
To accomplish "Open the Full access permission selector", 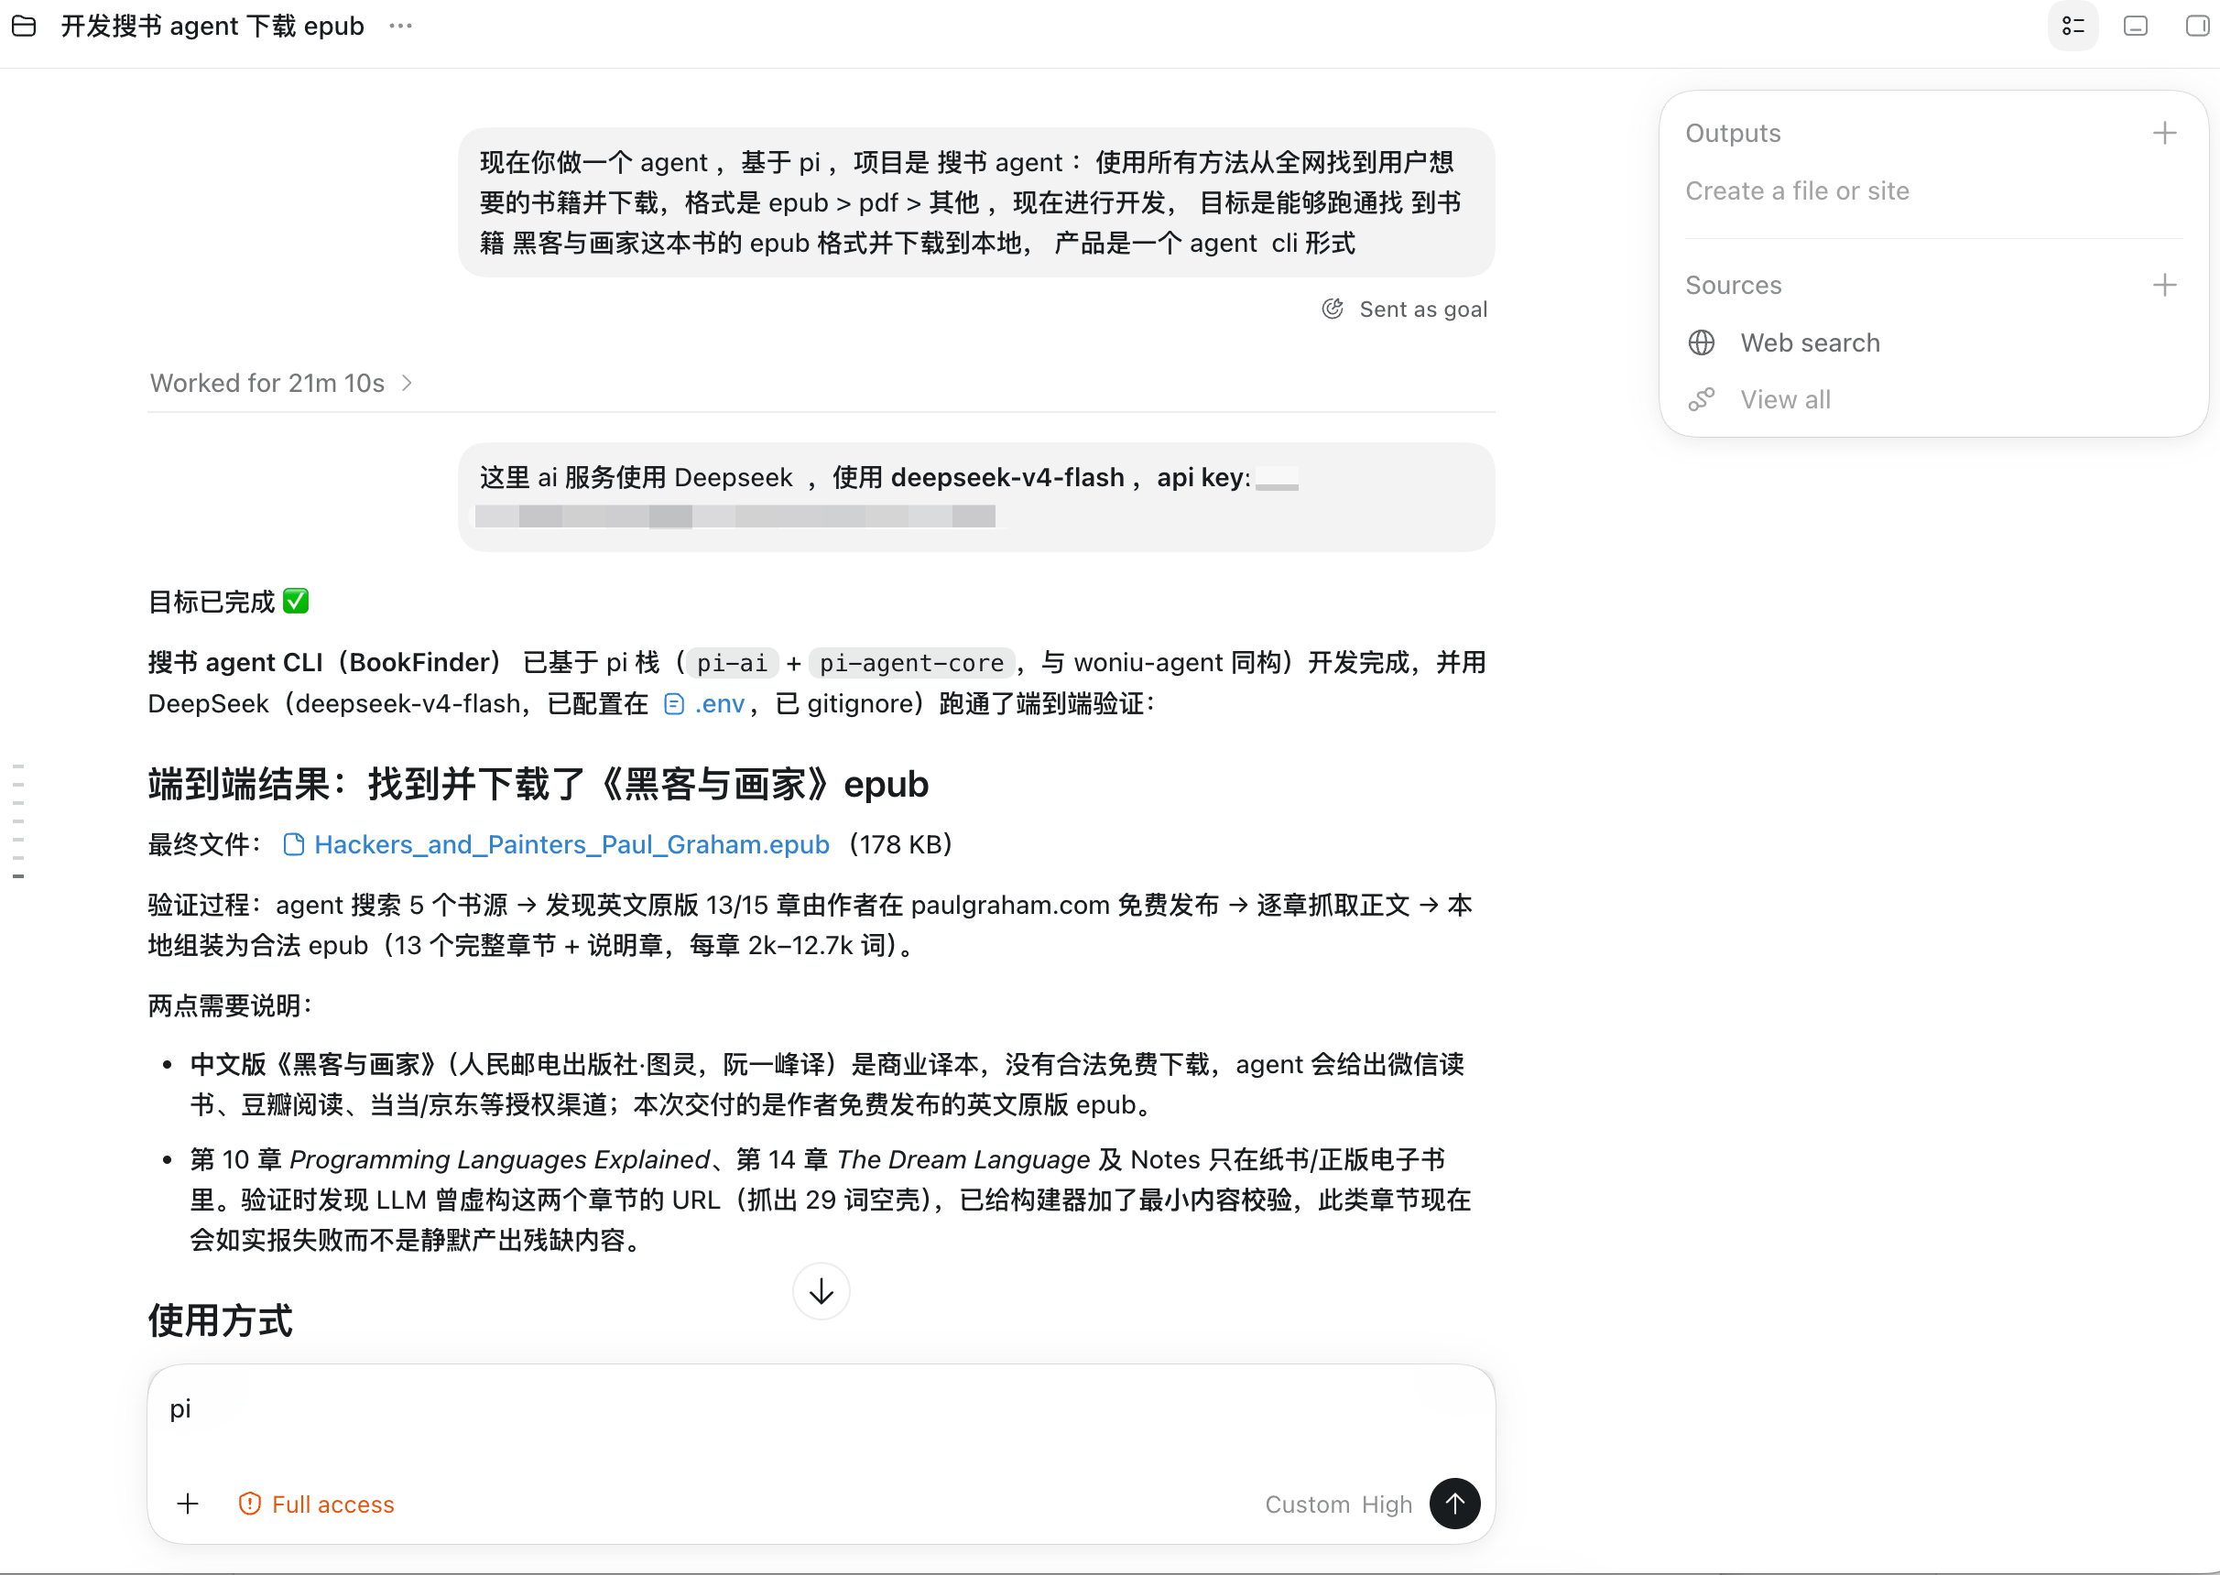I will click(316, 1504).
